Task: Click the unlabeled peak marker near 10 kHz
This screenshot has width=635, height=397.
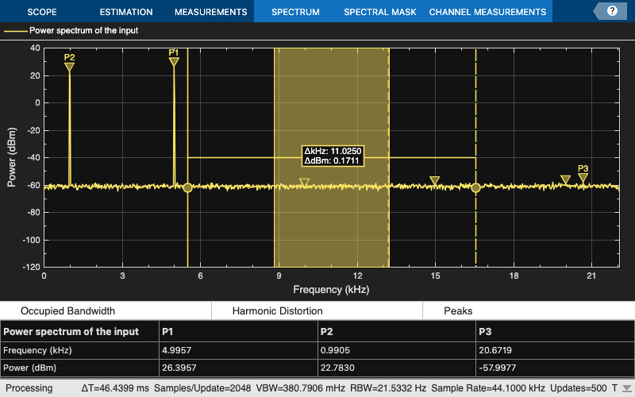Action: tap(304, 183)
